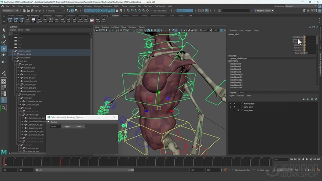Open the Channels menu in Channel Box

point(233,31)
